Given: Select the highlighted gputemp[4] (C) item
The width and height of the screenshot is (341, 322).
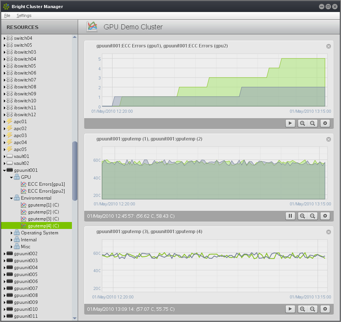Looking at the screenshot, I should click(x=36, y=225).
